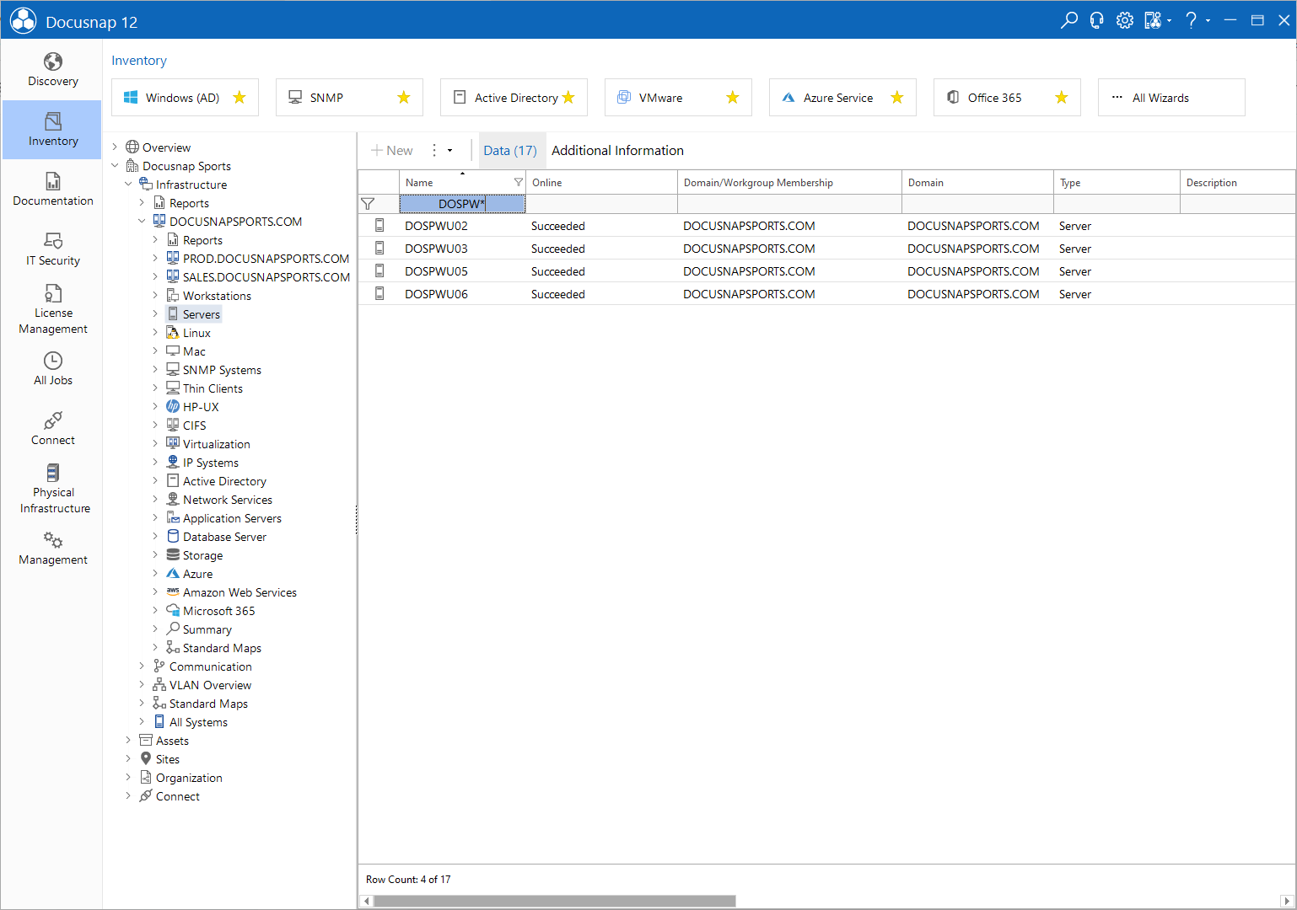Sort by the Type column header
Image resolution: width=1297 pixels, height=910 pixels.
tap(1117, 182)
